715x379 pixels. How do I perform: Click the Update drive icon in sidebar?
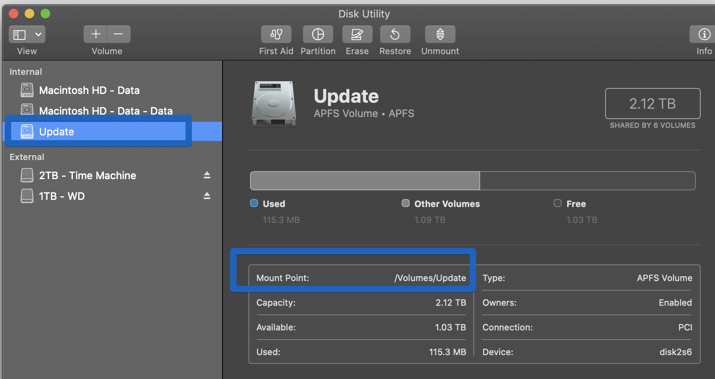coord(27,131)
